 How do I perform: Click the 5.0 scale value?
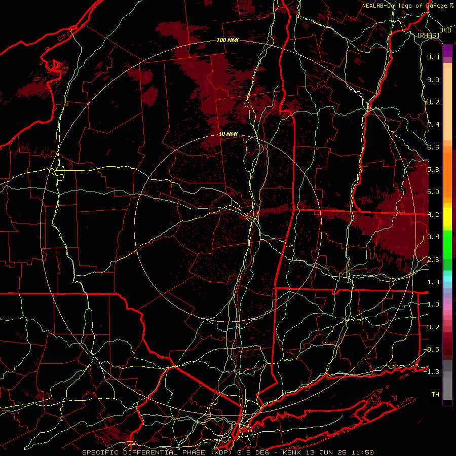[433, 192]
